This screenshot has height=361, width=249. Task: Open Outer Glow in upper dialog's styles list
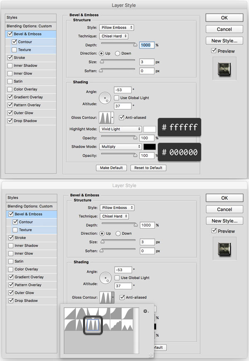[23, 113]
